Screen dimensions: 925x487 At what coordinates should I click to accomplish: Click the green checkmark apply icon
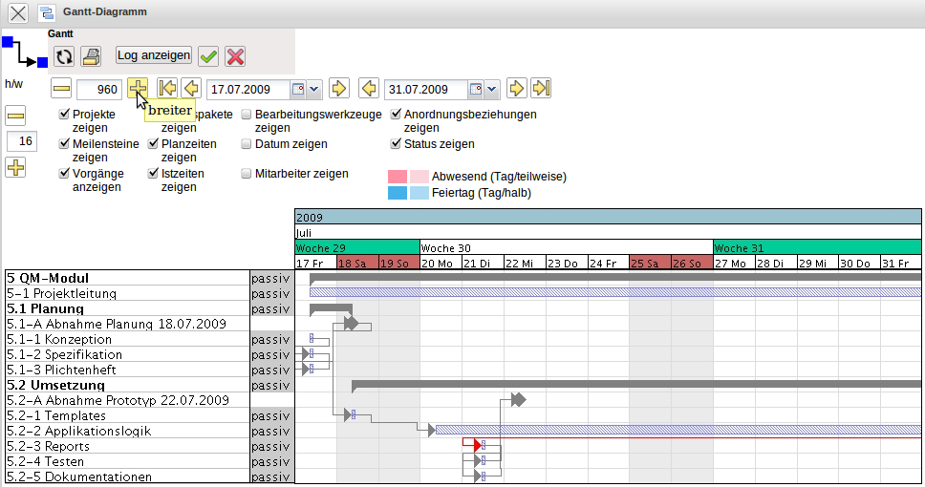208,56
